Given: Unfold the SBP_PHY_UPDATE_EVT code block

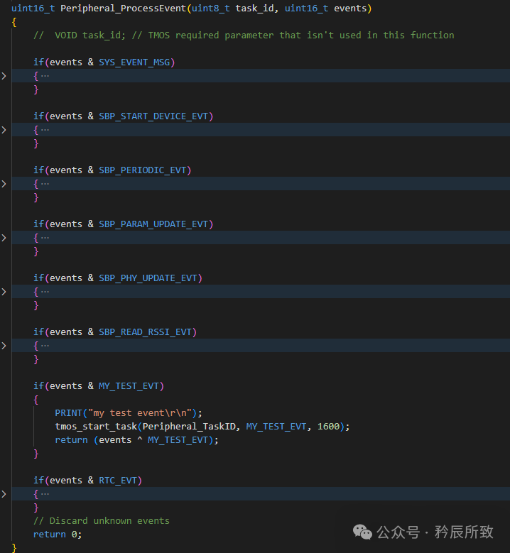Looking at the screenshot, I should click(x=4, y=292).
